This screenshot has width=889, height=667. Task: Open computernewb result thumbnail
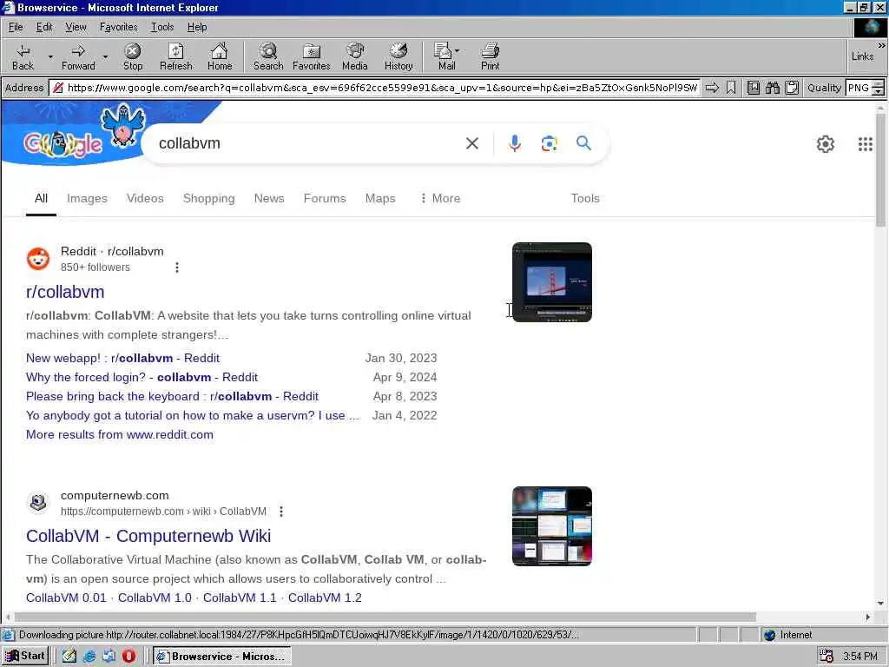click(551, 525)
